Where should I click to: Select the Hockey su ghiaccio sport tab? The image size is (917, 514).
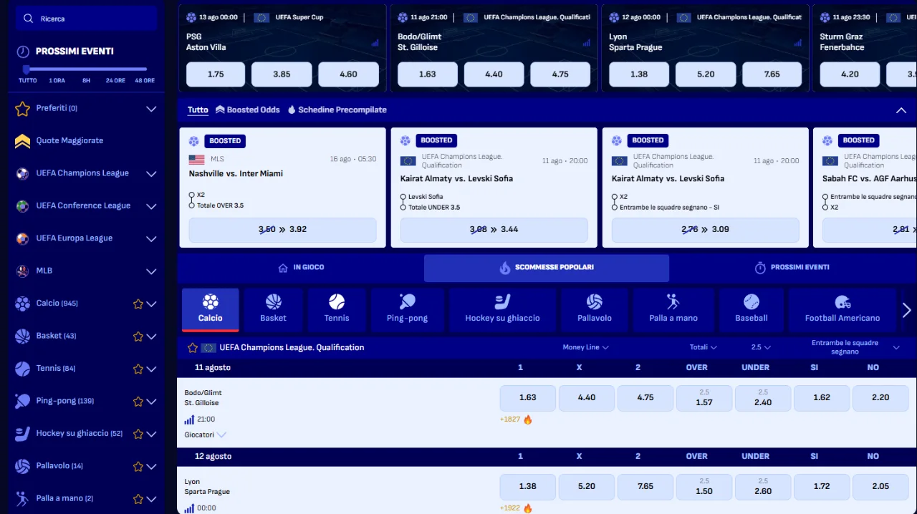pos(502,310)
